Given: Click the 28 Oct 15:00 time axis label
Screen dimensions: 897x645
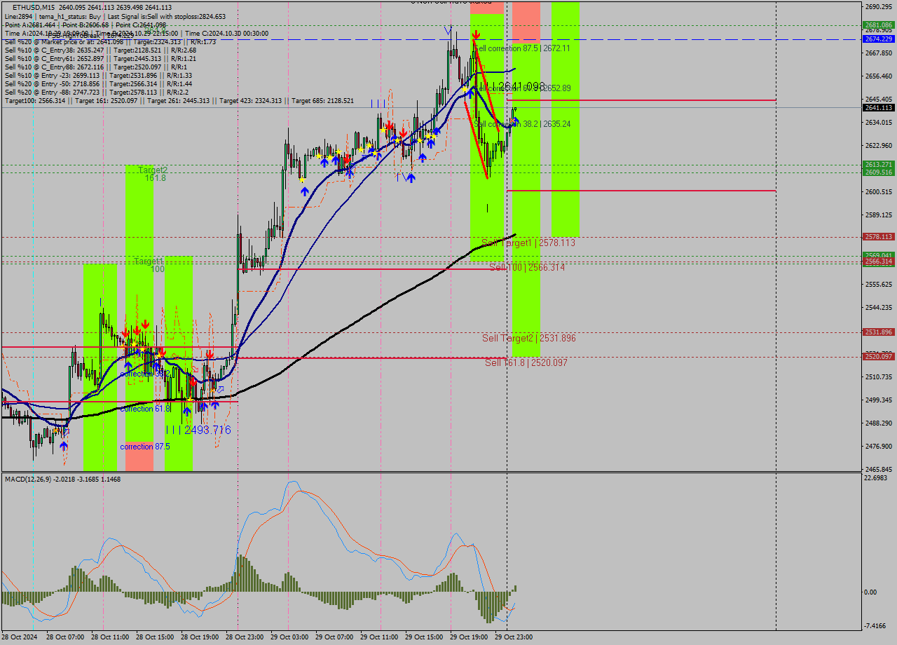Looking at the screenshot, I should pos(155,637).
